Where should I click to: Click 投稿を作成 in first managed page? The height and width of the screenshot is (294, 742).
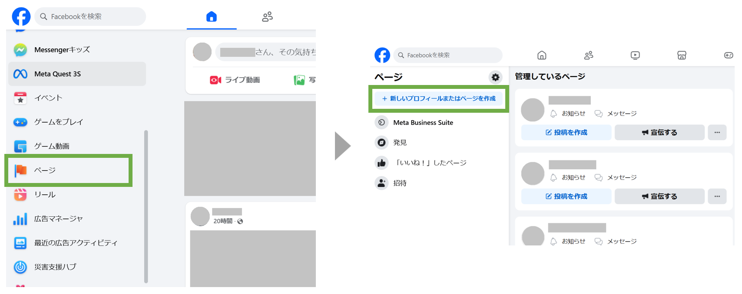(566, 133)
